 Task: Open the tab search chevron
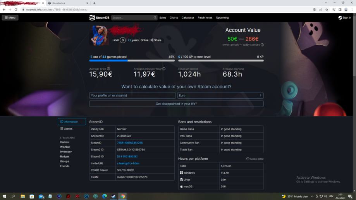coord(326,3)
